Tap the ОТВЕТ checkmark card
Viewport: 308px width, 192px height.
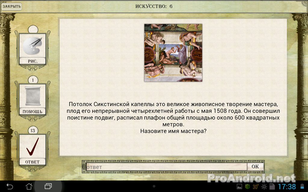32,150
